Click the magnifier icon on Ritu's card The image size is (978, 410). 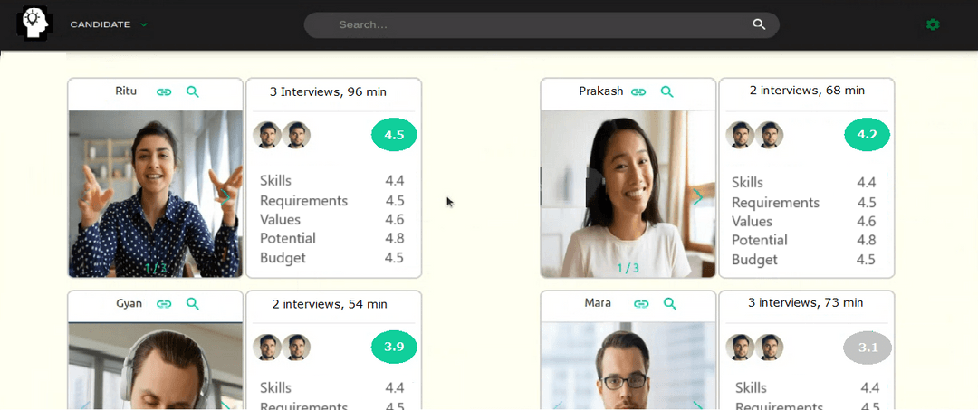click(193, 92)
